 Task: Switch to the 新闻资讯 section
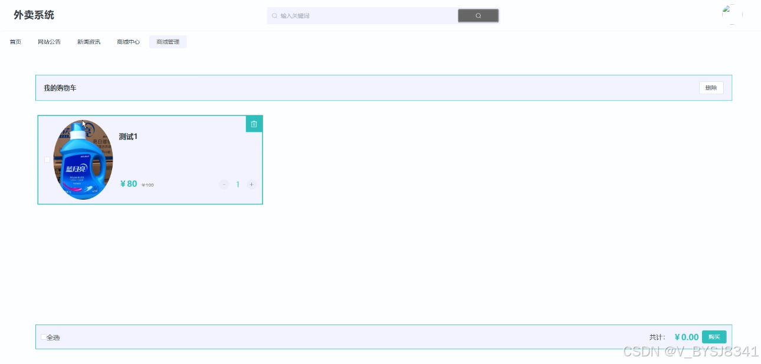[x=88, y=42]
